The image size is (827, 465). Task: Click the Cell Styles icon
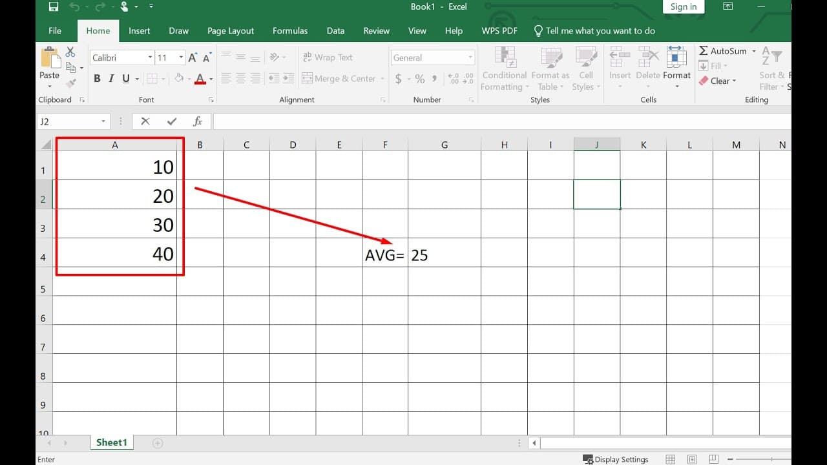586,57
